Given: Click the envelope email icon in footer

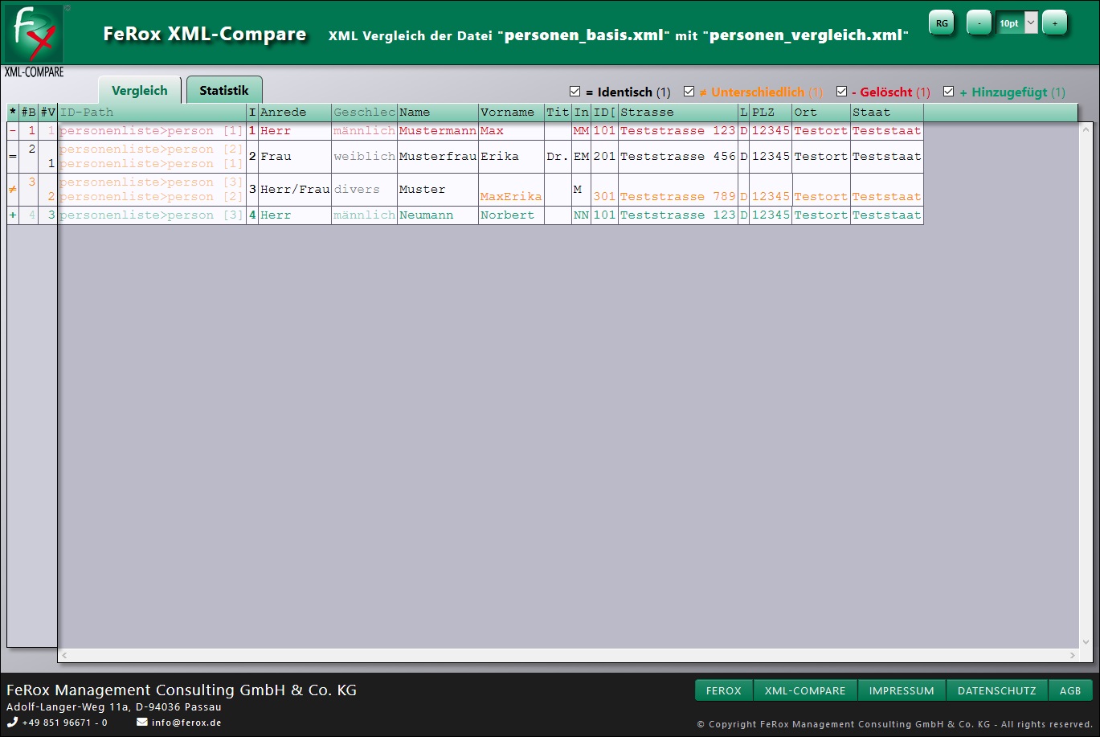Looking at the screenshot, I should click(x=142, y=723).
